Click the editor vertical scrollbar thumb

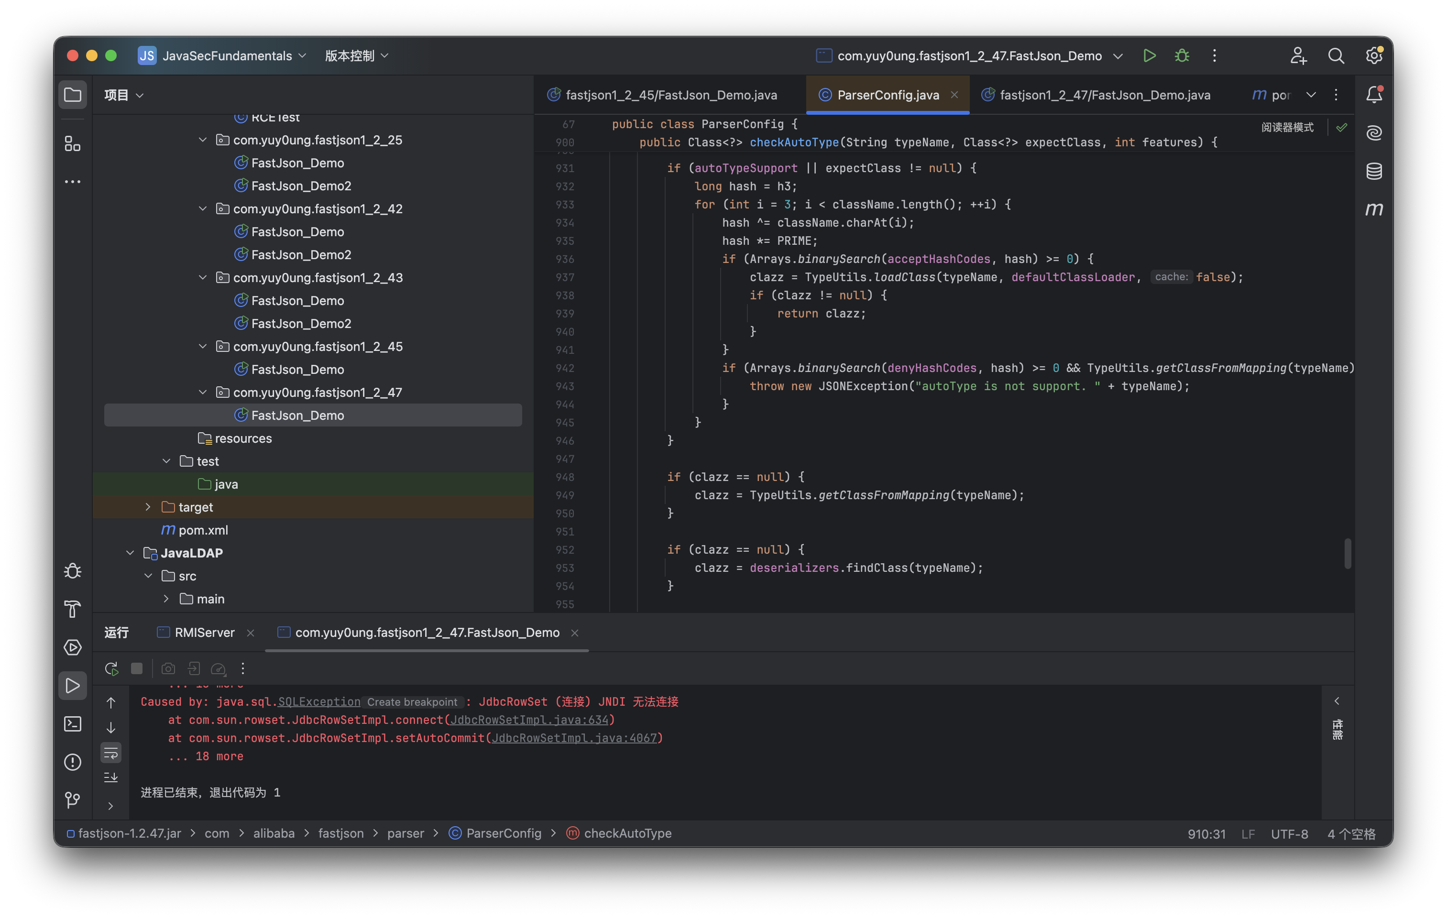pos(1347,553)
